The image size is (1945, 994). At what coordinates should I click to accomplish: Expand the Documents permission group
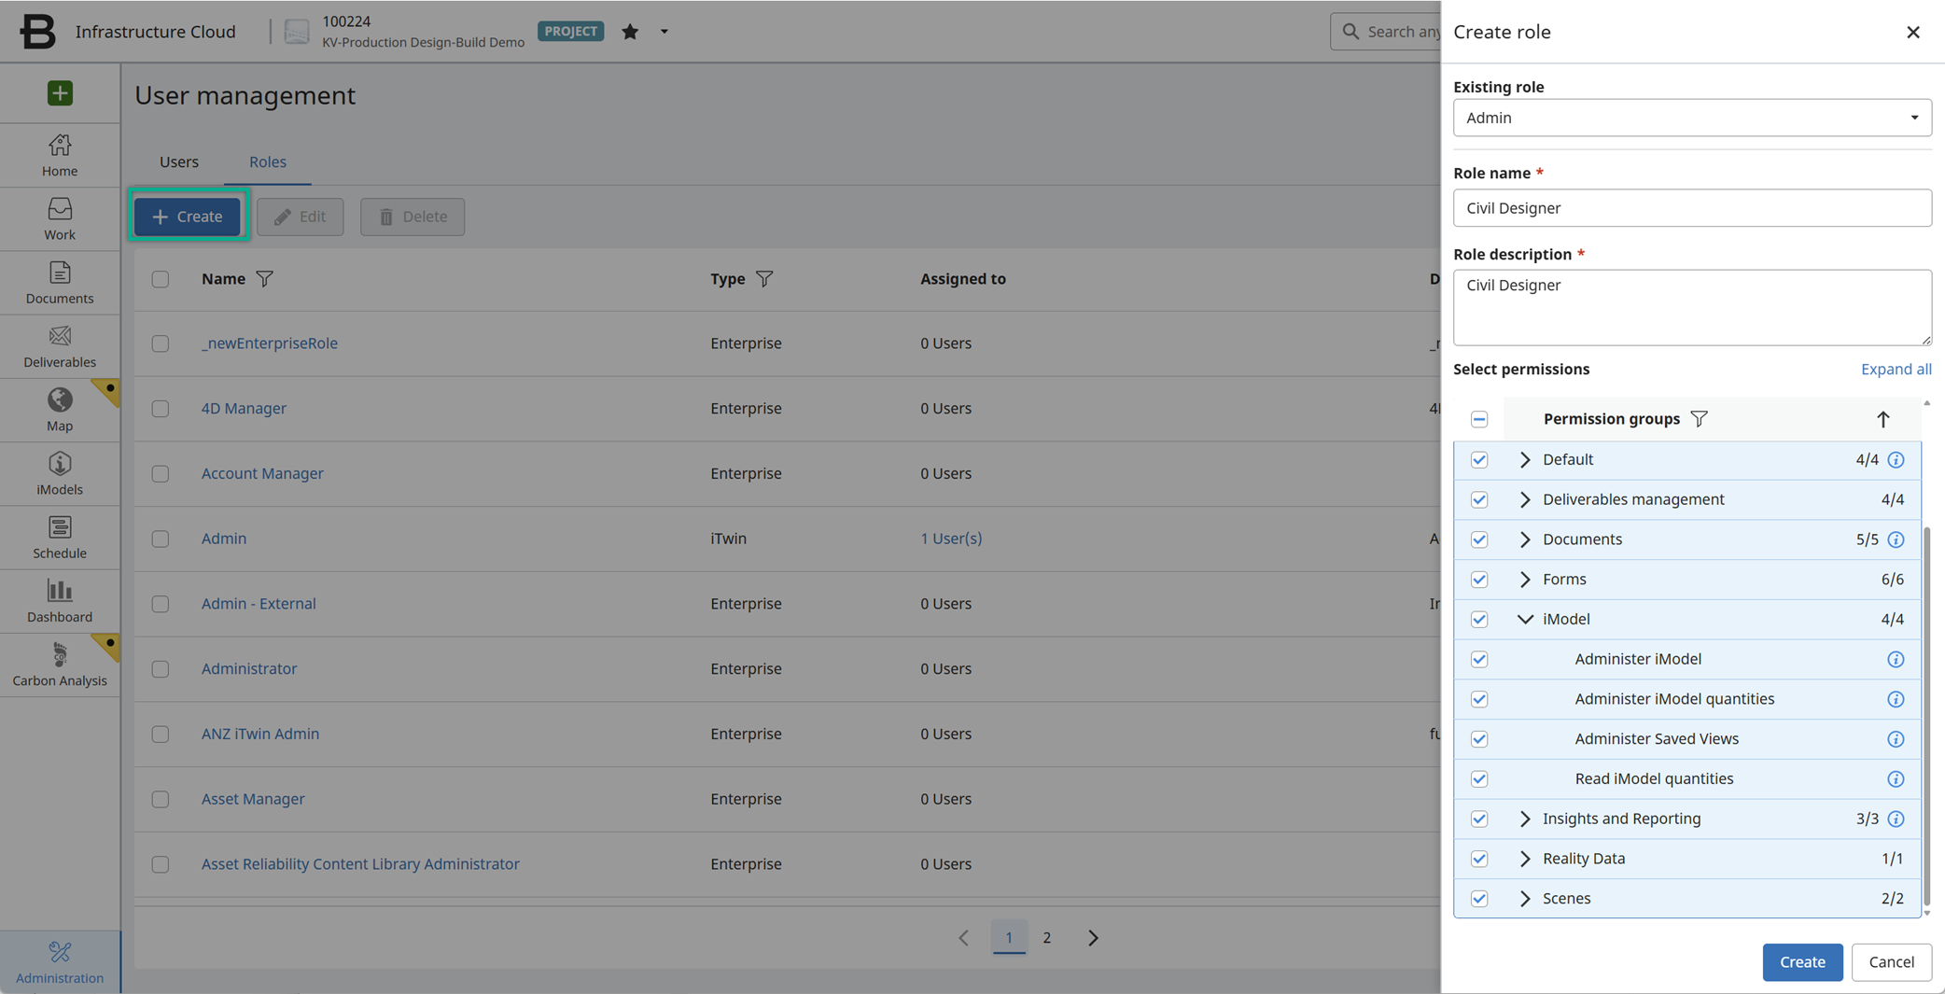click(1525, 539)
